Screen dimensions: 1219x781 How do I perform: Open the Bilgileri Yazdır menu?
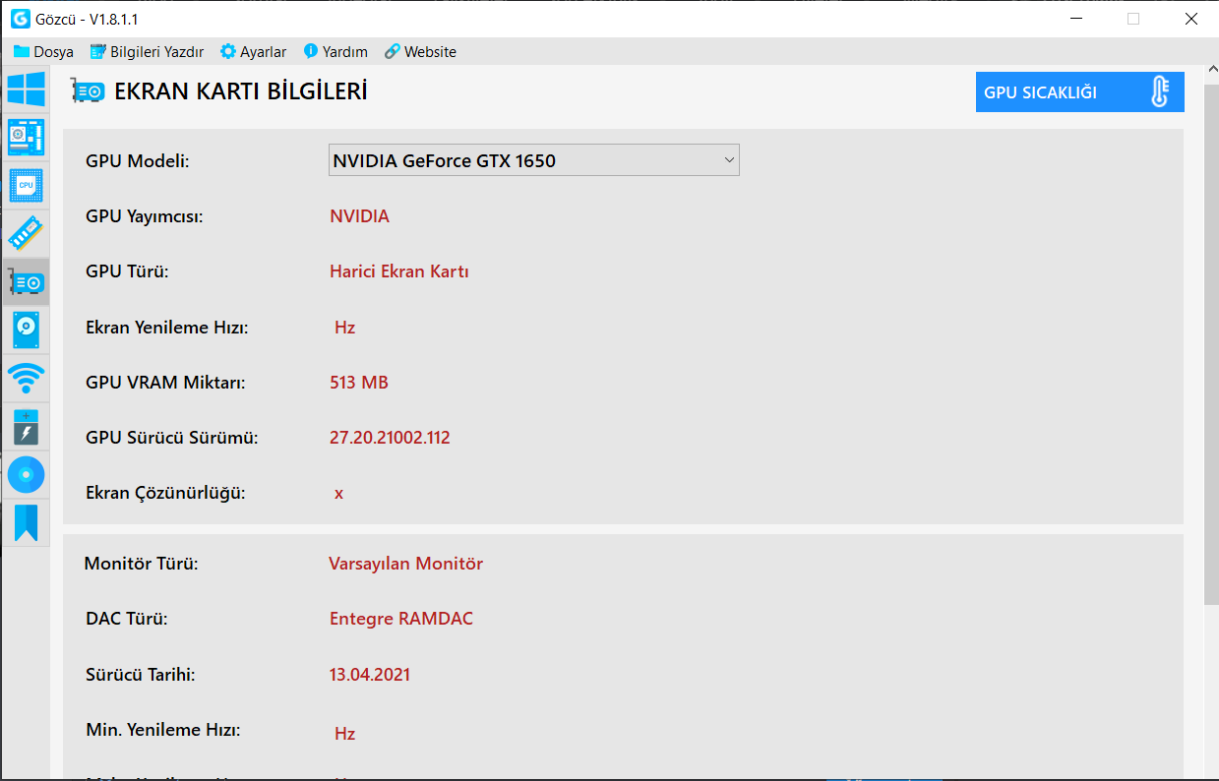click(x=147, y=51)
